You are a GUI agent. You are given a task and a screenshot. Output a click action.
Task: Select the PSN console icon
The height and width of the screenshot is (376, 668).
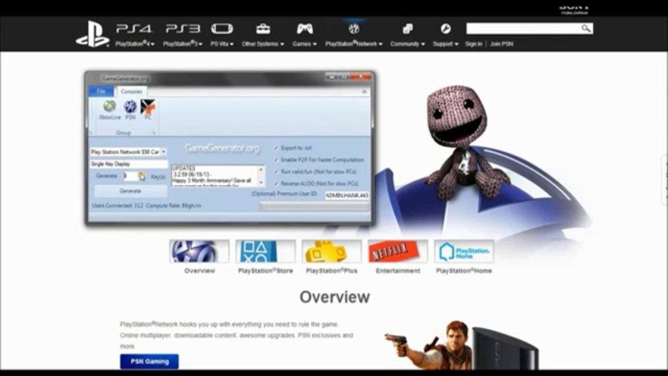tap(130, 110)
